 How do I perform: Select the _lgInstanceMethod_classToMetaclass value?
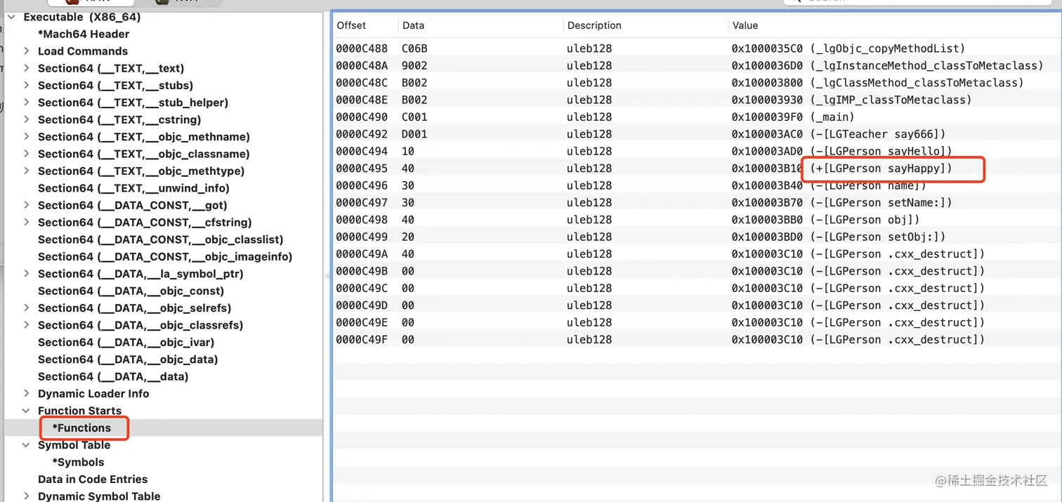coord(888,65)
